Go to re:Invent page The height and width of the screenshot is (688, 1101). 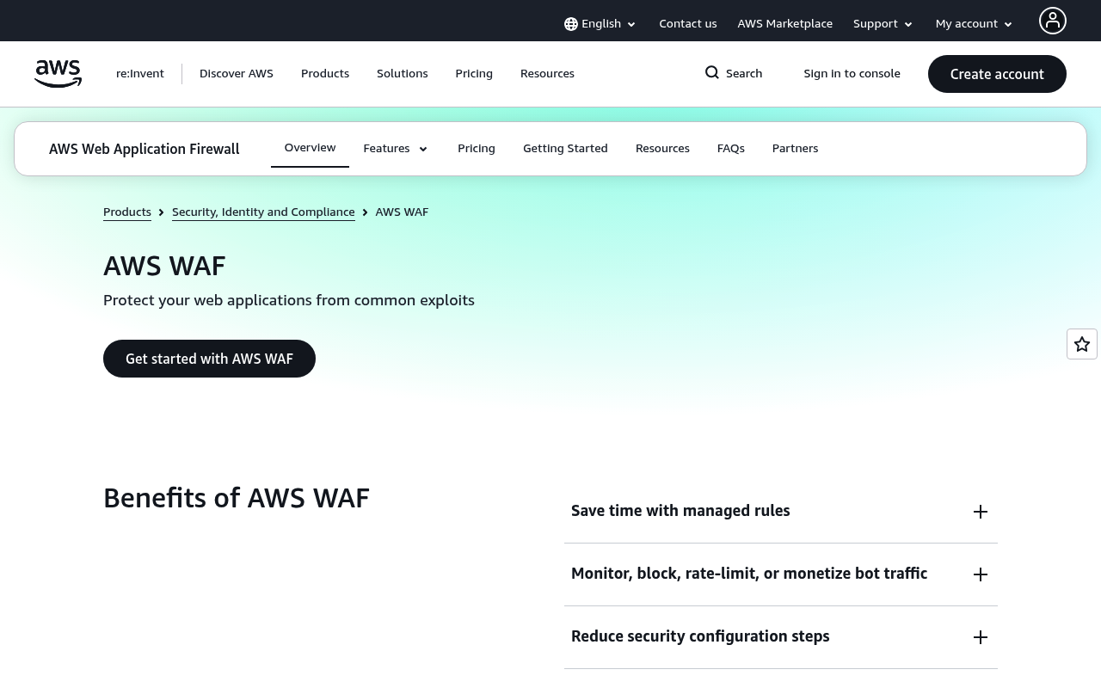click(x=140, y=74)
